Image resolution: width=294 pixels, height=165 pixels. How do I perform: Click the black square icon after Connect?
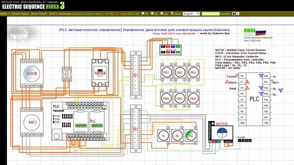coord(234,14)
